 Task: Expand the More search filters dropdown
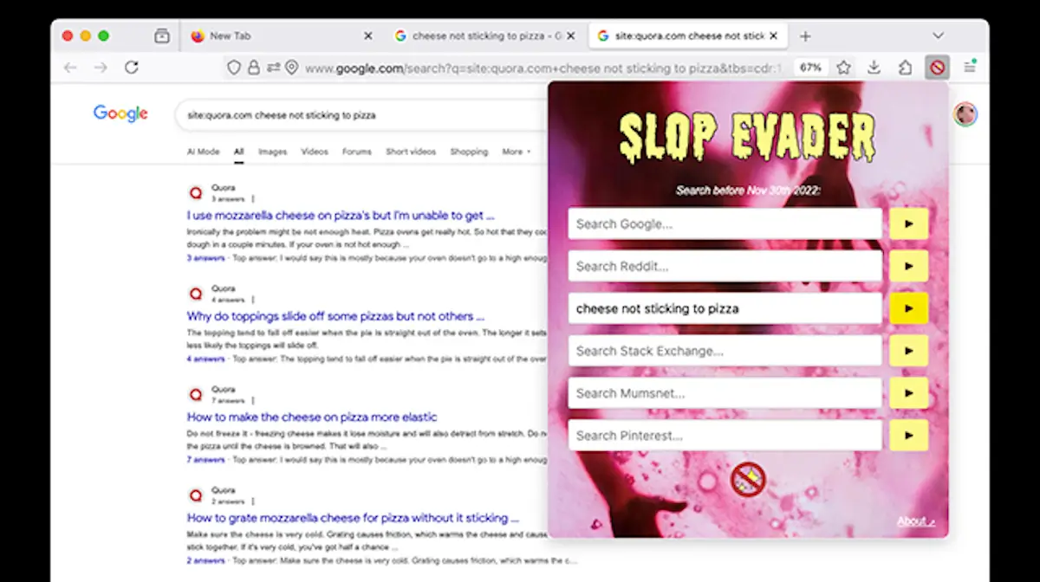pos(516,152)
